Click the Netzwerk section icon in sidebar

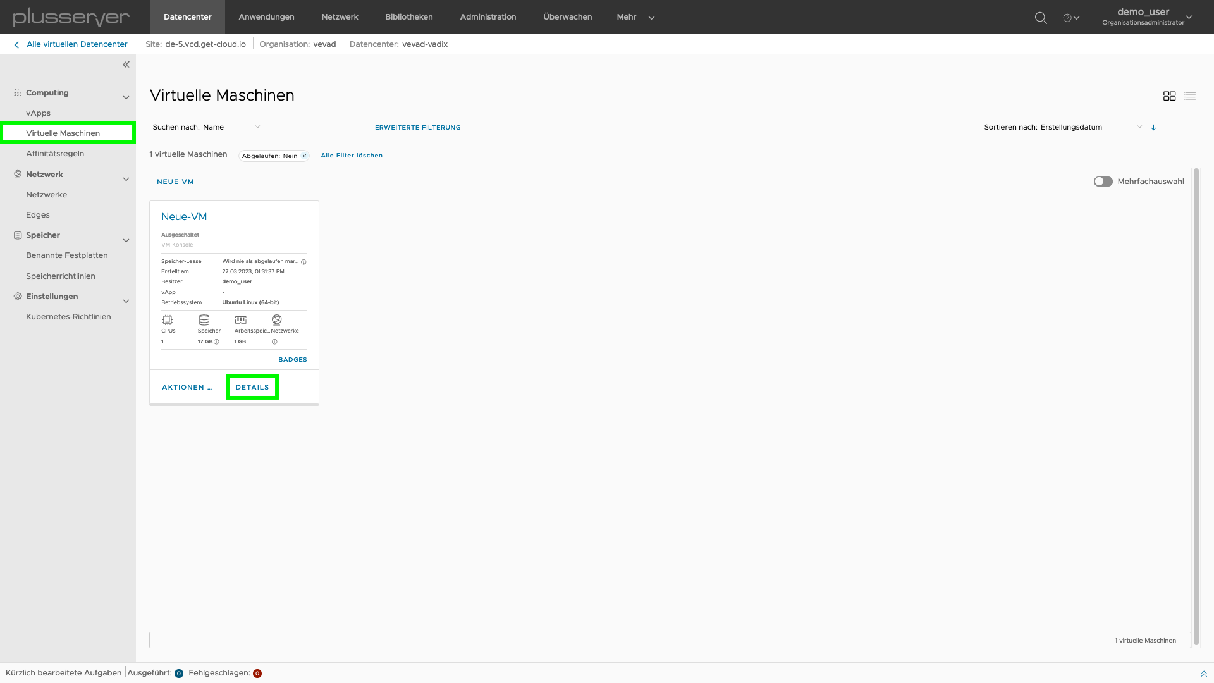click(18, 174)
